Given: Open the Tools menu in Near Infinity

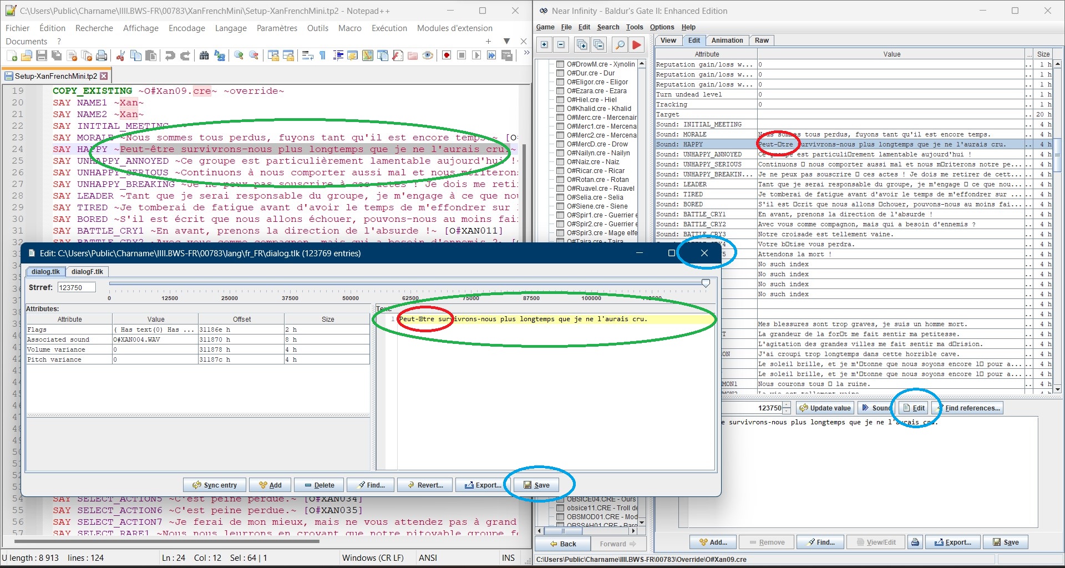Looking at the screenshot, I should click(635, 27).
